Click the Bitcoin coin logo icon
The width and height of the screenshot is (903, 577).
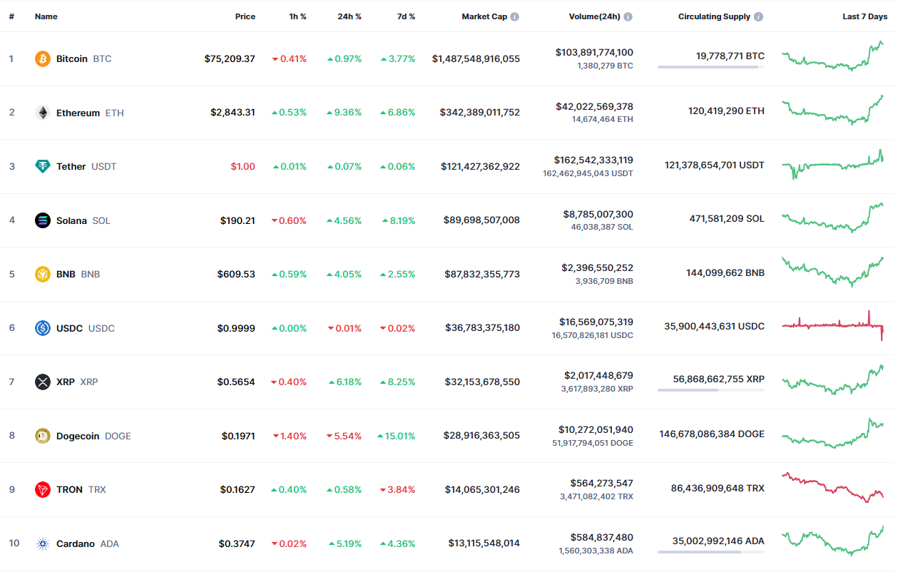(43, 58)
